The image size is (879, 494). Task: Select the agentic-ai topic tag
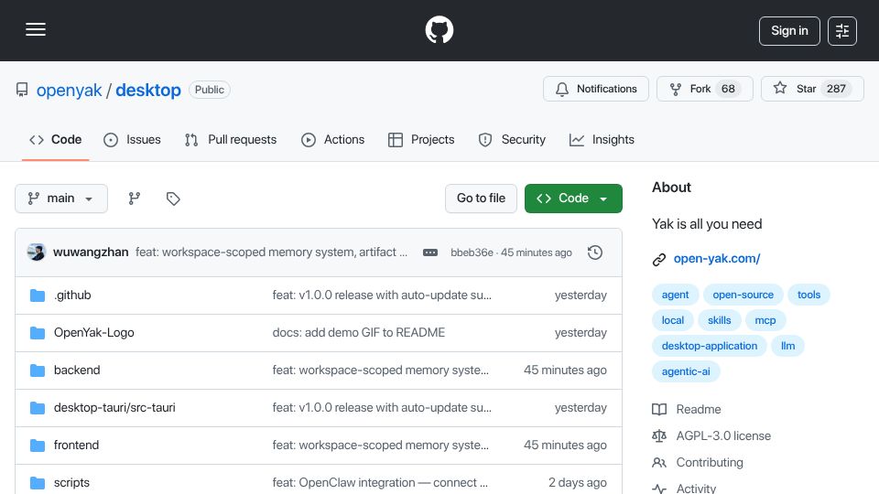point(686,372)
